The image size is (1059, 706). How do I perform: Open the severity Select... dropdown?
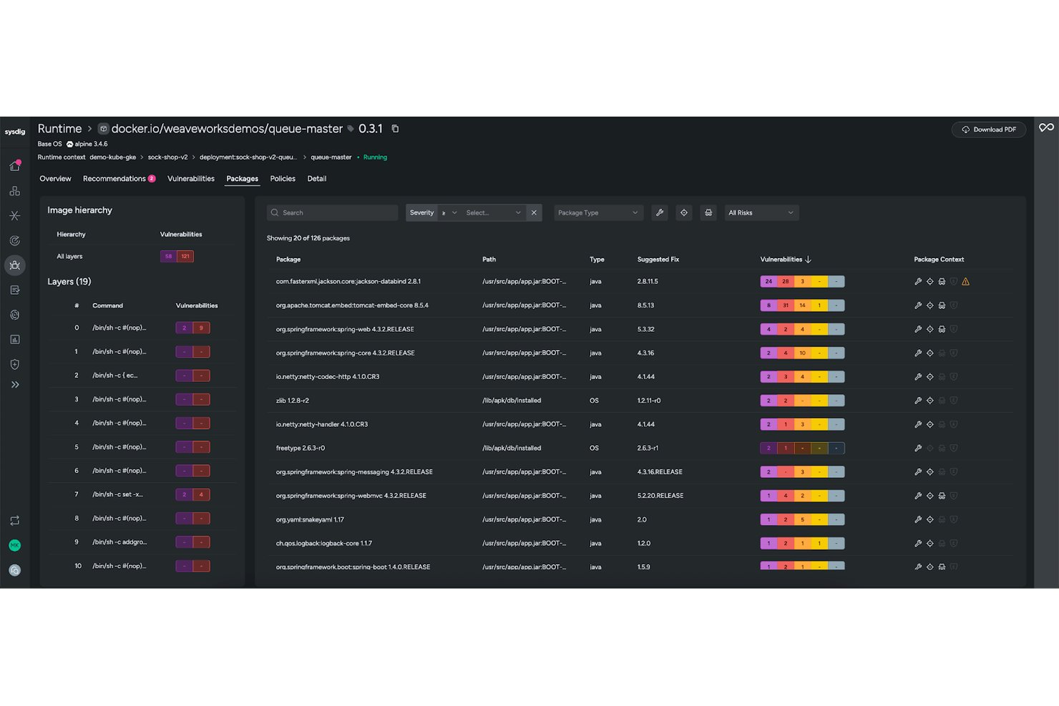[x=494, y=212]
